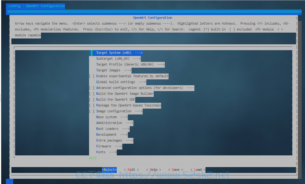Click the green v(+) more-items indicator

[92, 158]
